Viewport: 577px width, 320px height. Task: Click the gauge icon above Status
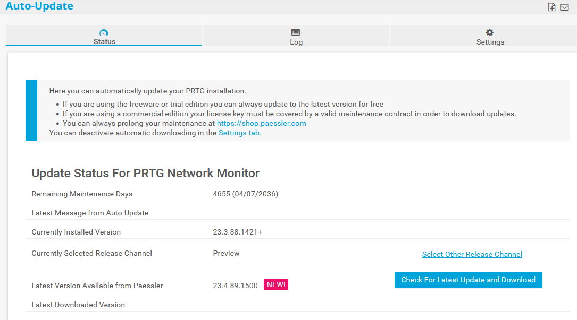click(104, 33)
